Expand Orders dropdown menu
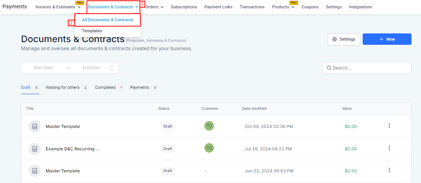This screenshot has width=421, height=183. tap(154, 7)
